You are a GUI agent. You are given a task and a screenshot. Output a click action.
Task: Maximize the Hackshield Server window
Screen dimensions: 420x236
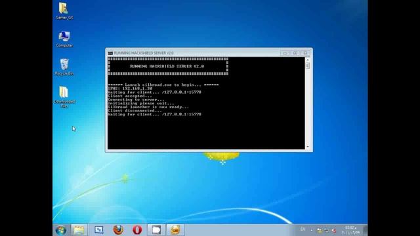click(x=295, y=53)
